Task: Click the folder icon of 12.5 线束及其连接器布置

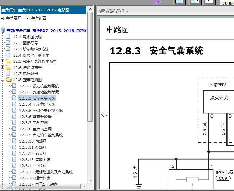Action: pyautogui.click(x=9, y=61)
